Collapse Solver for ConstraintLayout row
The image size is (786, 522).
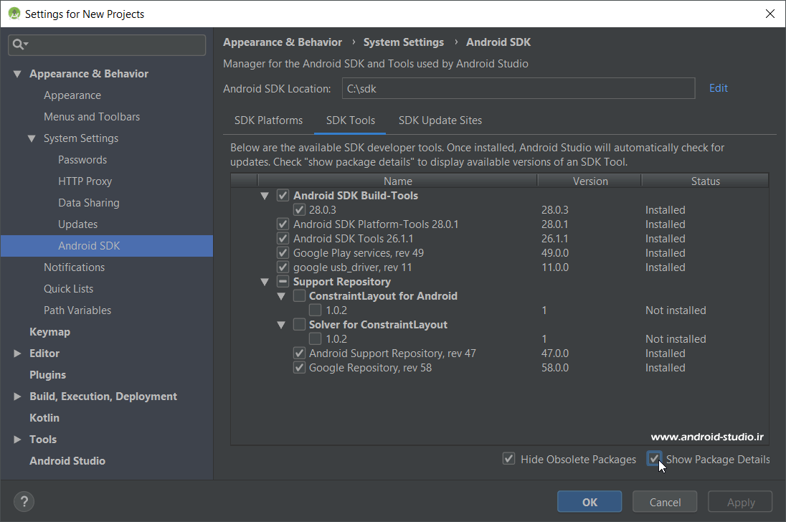281,325
